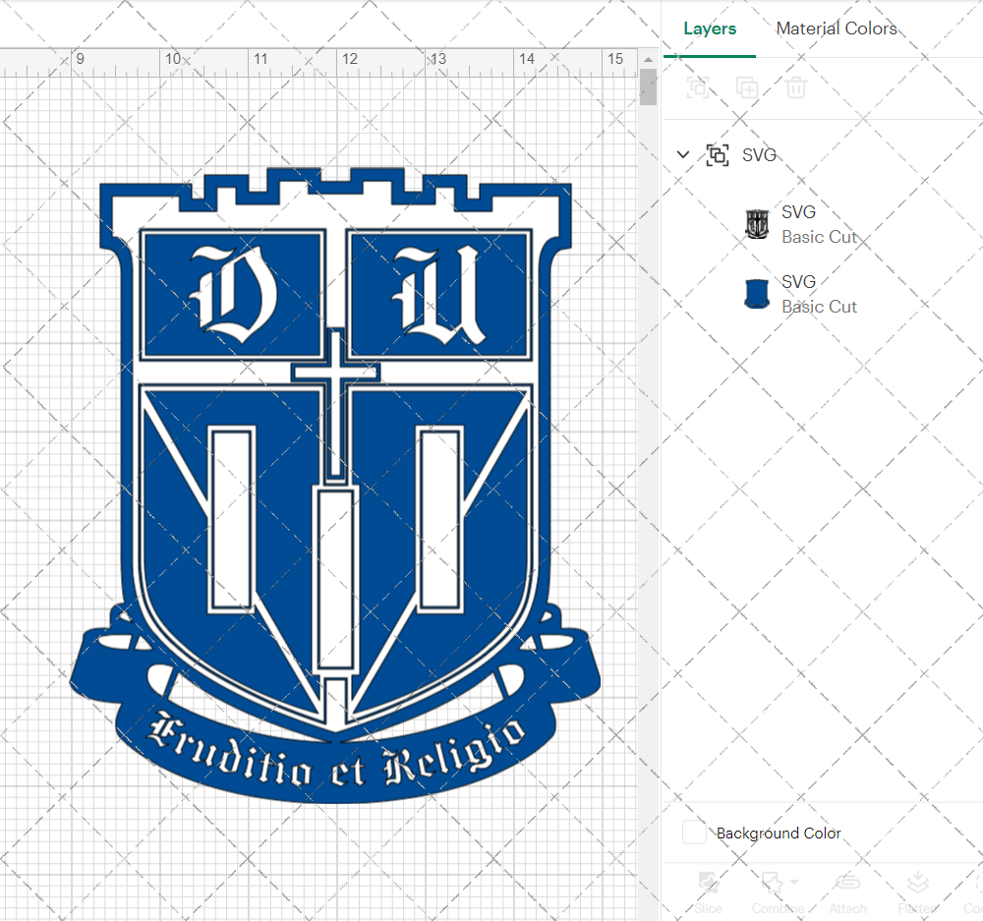This screenshot has width=983, height=921.
Task: Click the Duplicate layer icon
Action: click(747, 87)
